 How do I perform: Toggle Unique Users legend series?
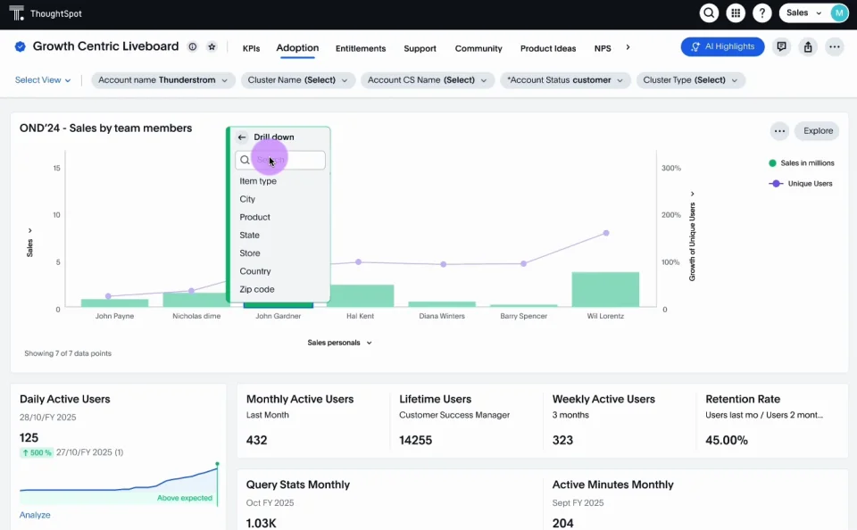coord(801,184)
